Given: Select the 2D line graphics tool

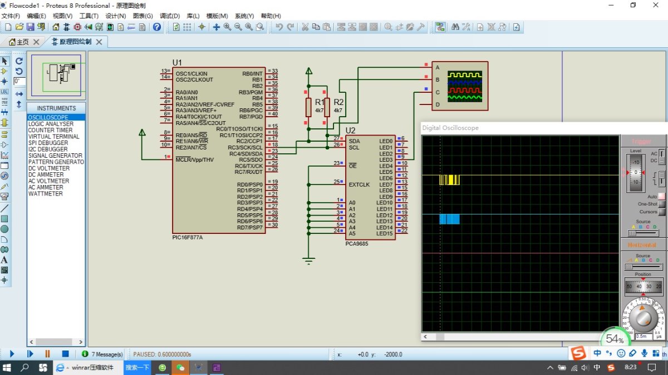Looking at the screenshot, I should [x=5, y=208].
